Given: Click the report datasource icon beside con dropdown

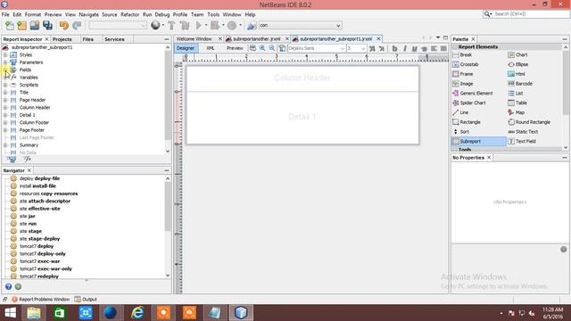Looking at the screenshot, I should pyautogui.click(x=252, y=25).
